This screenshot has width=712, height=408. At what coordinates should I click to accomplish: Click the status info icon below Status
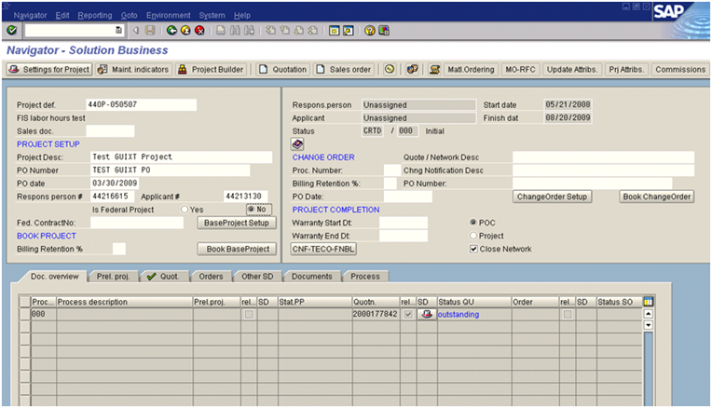(298, 144)
